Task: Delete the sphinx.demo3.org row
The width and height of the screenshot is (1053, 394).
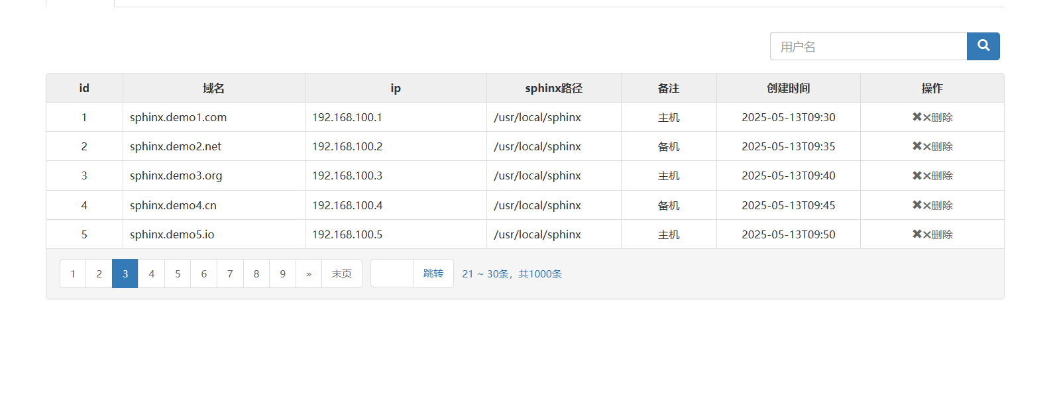Action: [x=932, y=175]
